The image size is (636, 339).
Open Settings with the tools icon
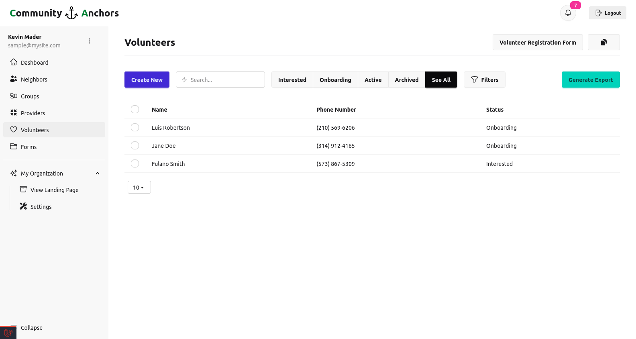click(x=23, y=206)
